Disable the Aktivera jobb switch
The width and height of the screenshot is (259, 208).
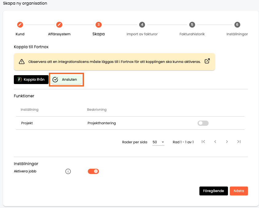click(x=93, y=171)
